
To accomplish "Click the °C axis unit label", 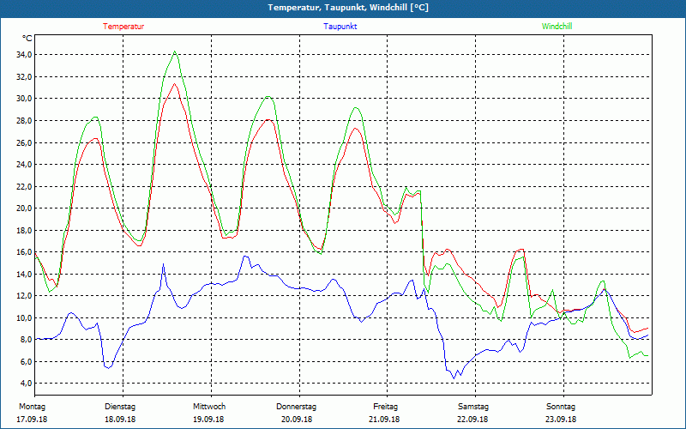I will pos(27,39).
